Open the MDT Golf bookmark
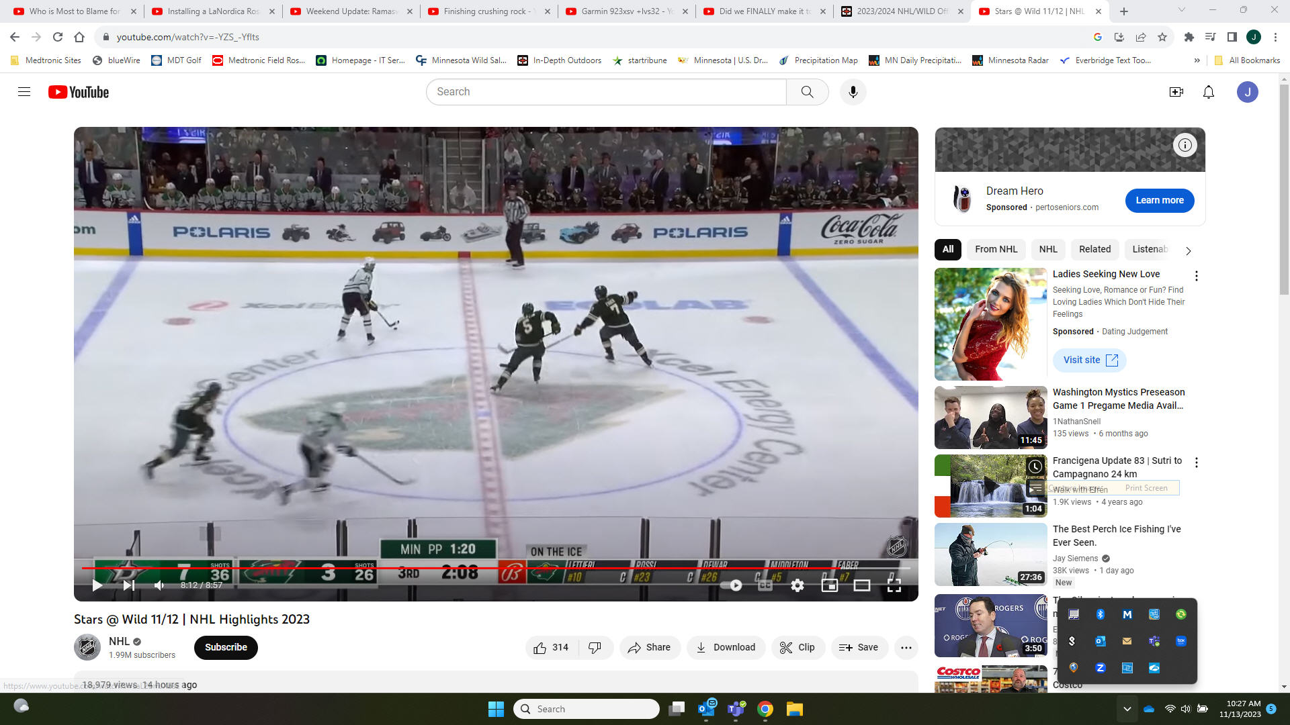 coord(176,60)
